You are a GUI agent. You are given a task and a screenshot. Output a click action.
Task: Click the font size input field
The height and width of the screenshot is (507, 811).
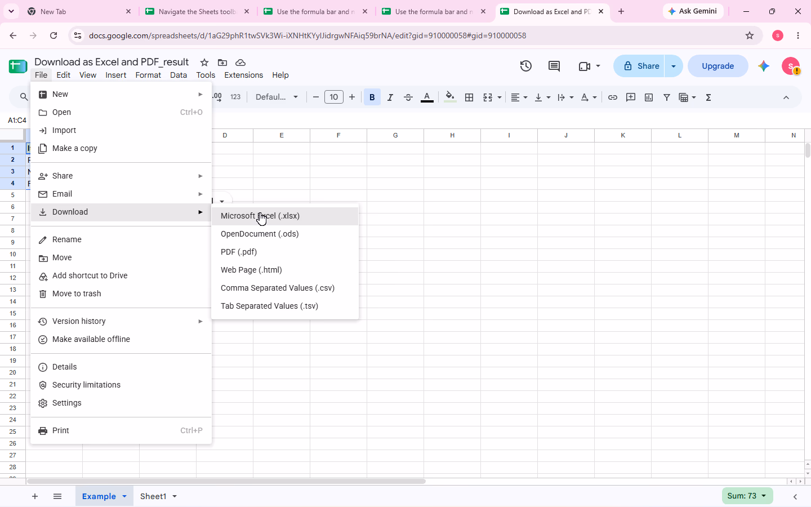point(334,97)
